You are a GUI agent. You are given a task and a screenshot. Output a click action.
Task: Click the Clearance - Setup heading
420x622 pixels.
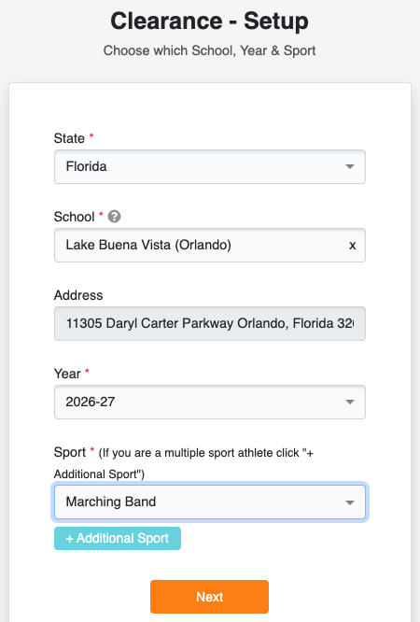coord(209,21)
